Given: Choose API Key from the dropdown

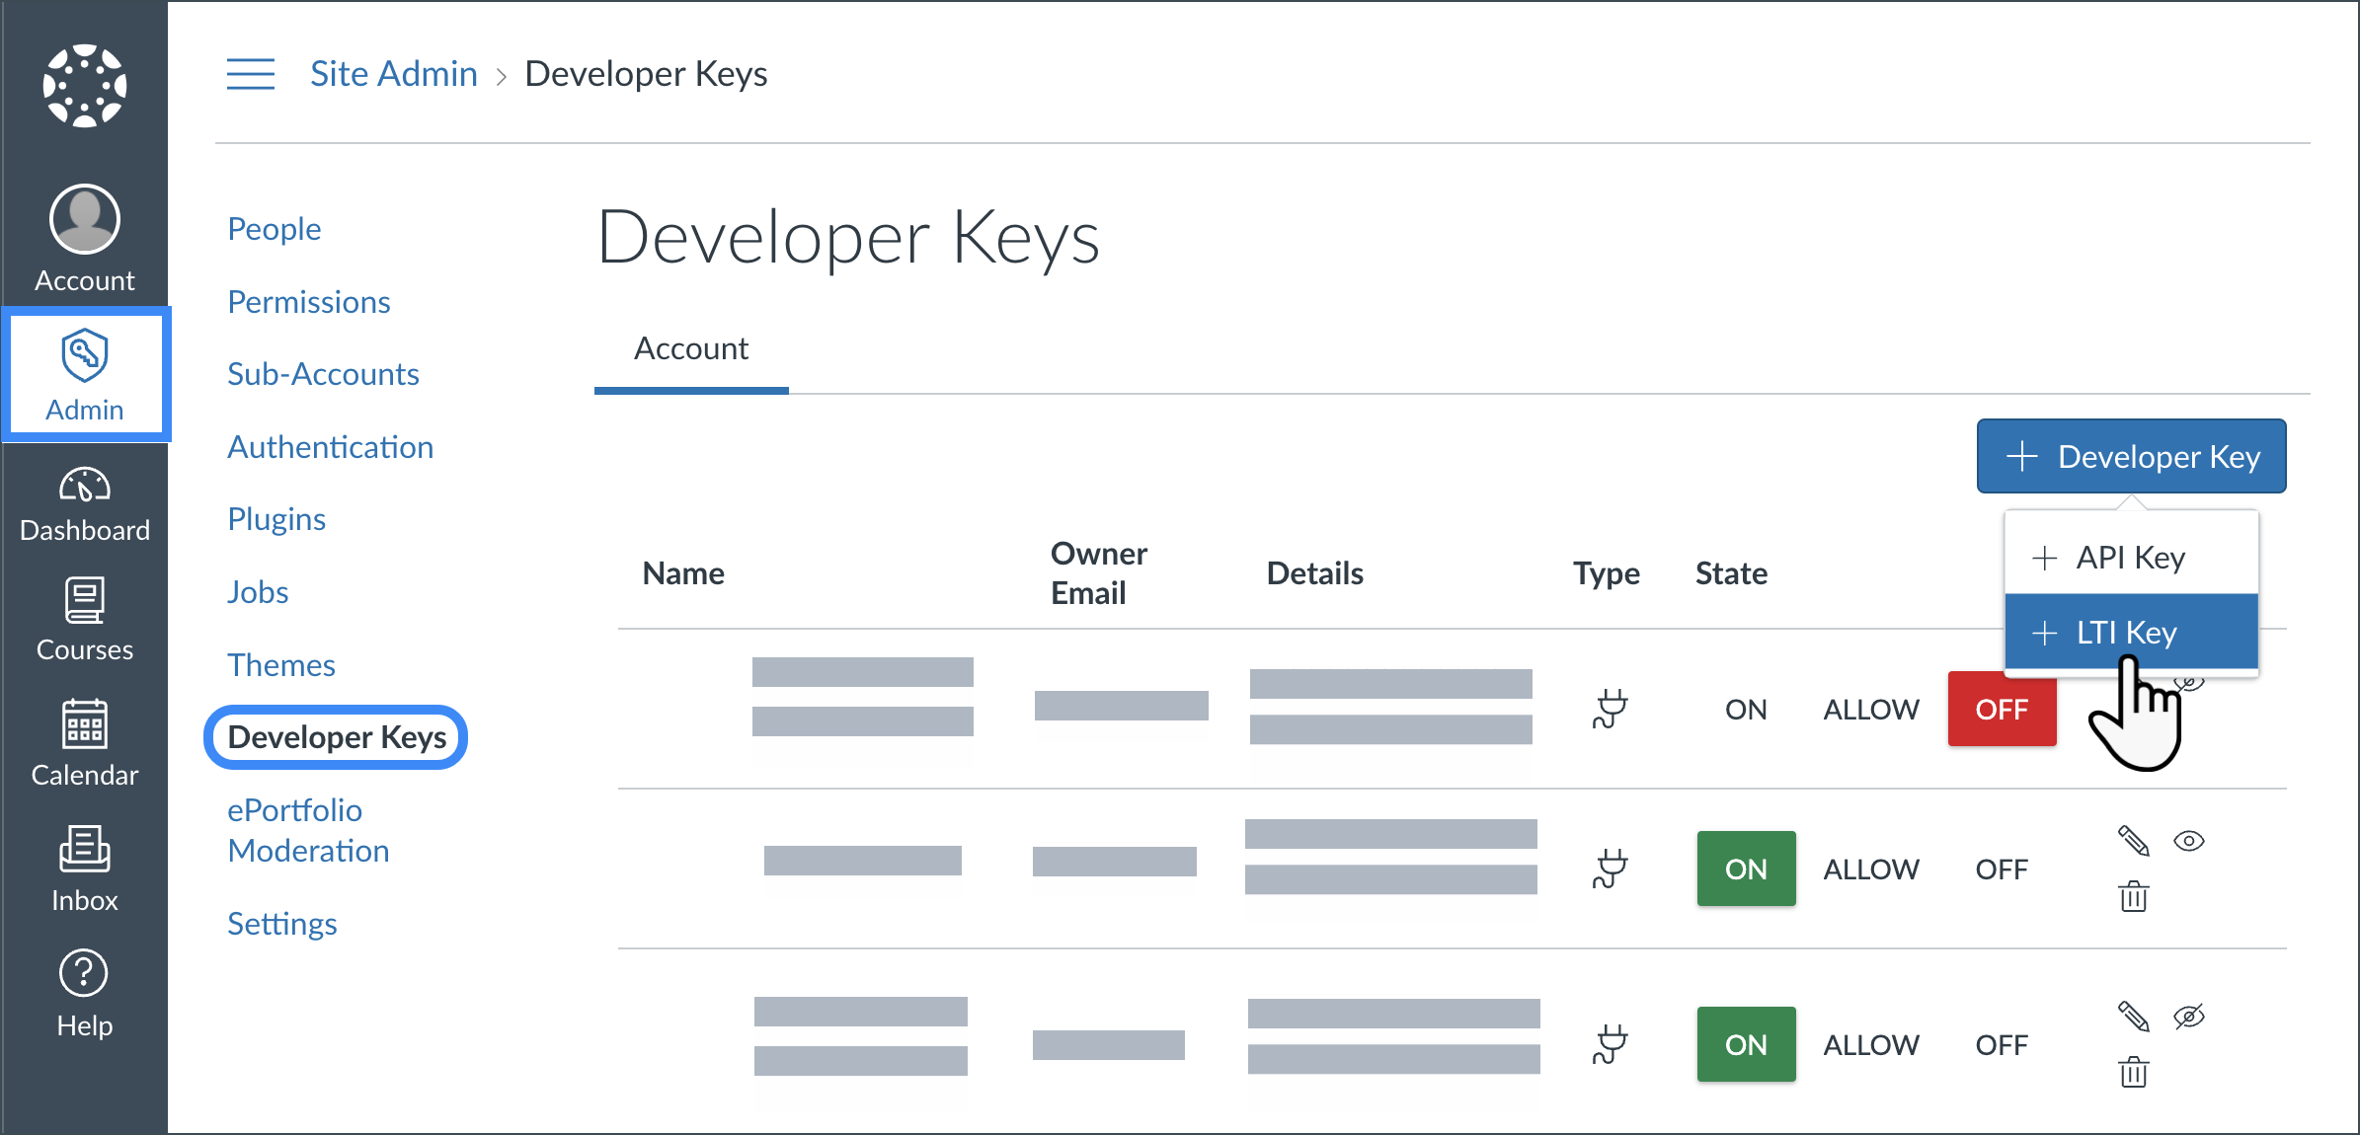Looking at the screenshot, I should (x=2130, y=558).
